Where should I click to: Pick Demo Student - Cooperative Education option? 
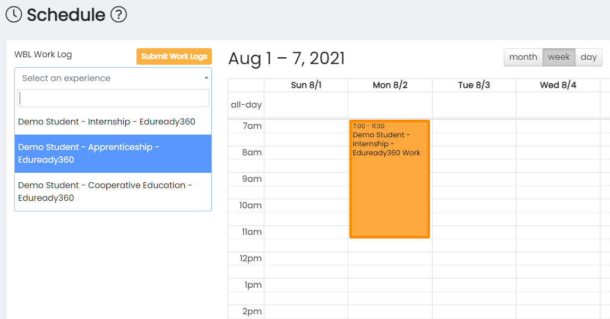point(113,192)
